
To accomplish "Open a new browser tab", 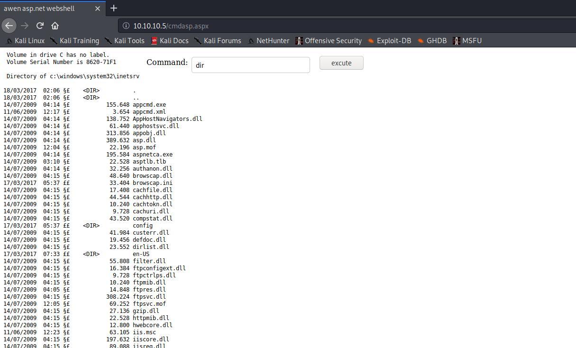I will [114, 8].
